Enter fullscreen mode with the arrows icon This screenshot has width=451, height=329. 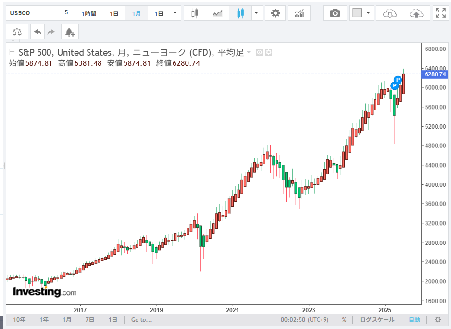click(440, 13)
